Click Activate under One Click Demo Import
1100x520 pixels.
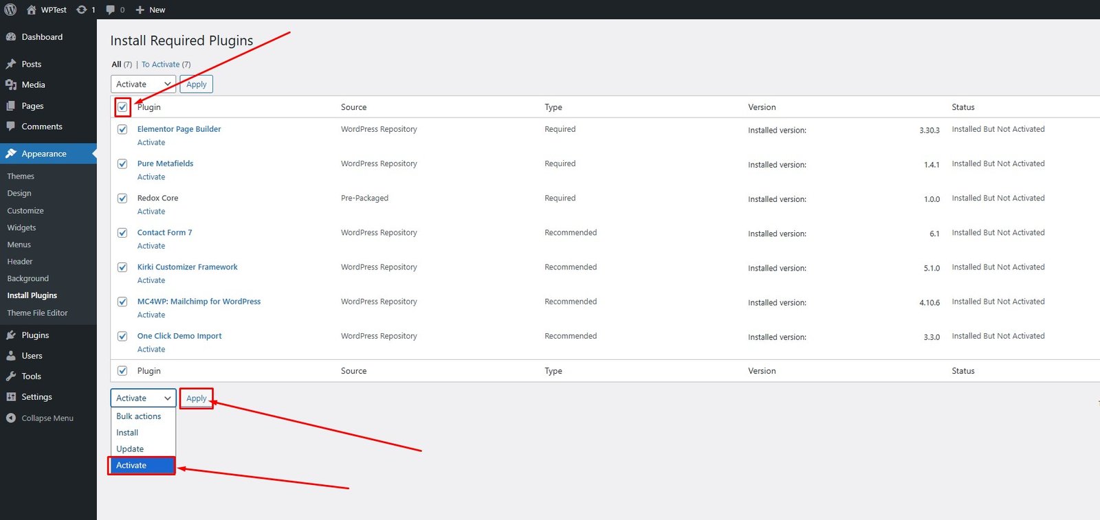tap(151, 350)
